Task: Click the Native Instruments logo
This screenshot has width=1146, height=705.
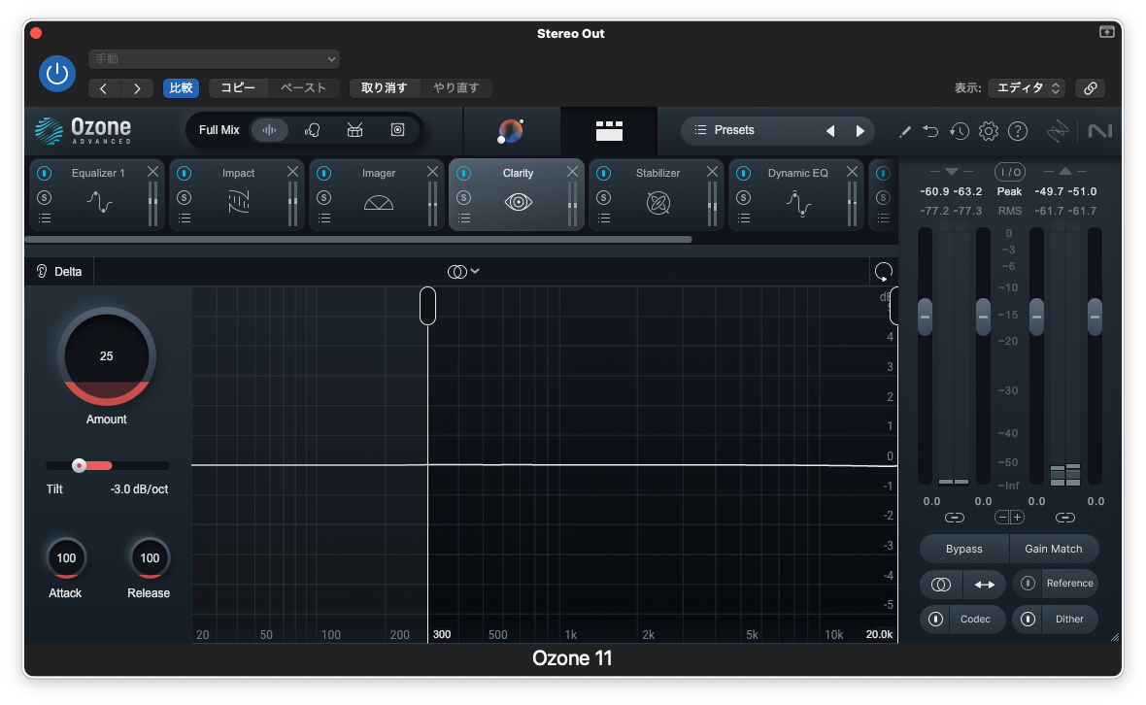Action: point(1100,131)
